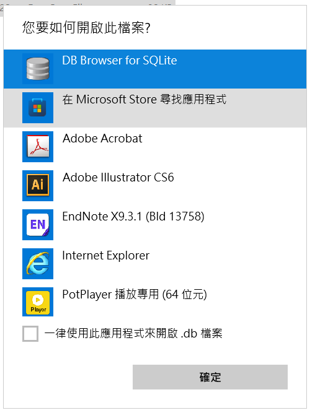Confirm with the 確定 button
Viewport: 315px width, 413px height.
210,377
